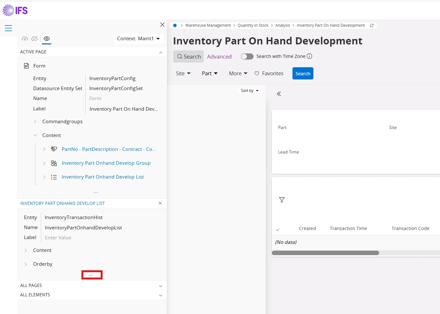The width and height of the screenshot is (440, 314).
Task: Click the crossed-out eye hide icon
Action: click(34, 39)
